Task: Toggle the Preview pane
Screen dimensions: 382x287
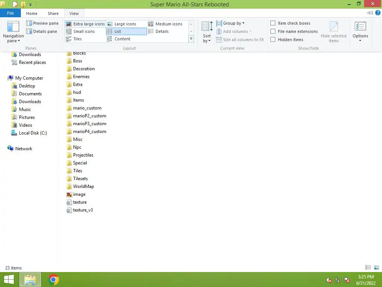Action: tap(43, 23)
